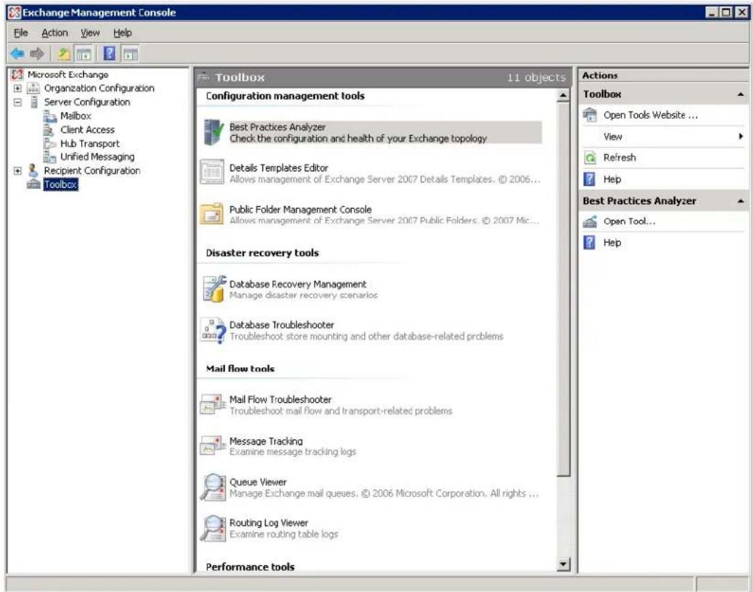
Task: Click Open Tool under Best Practices Analyzer
Action: pyautogui.click(x=629, y=222)
